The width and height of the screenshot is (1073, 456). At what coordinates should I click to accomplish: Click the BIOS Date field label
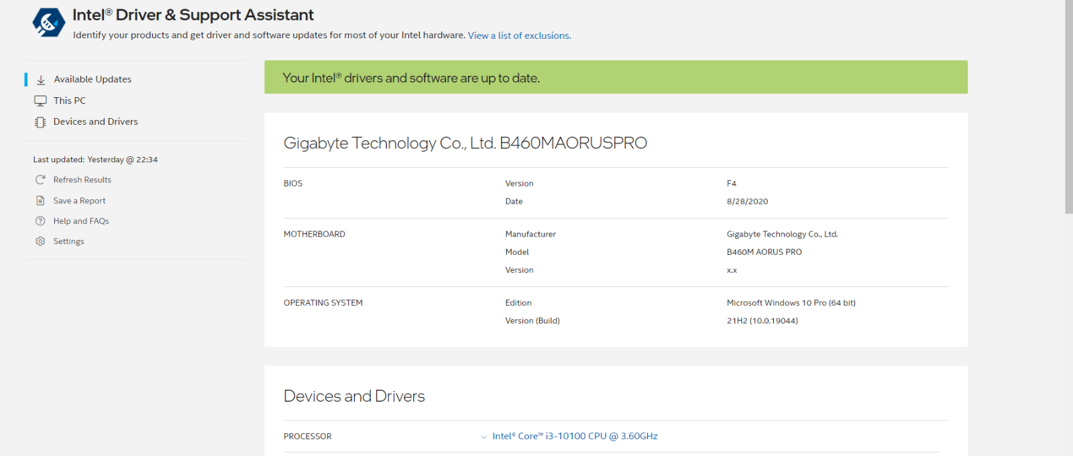[x=514, y=201]
